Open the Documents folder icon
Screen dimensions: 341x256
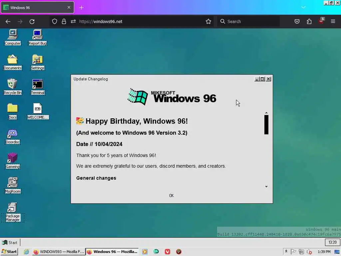[13, 62]
